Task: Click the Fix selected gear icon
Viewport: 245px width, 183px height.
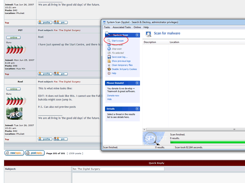Action: tap(109, 53)
